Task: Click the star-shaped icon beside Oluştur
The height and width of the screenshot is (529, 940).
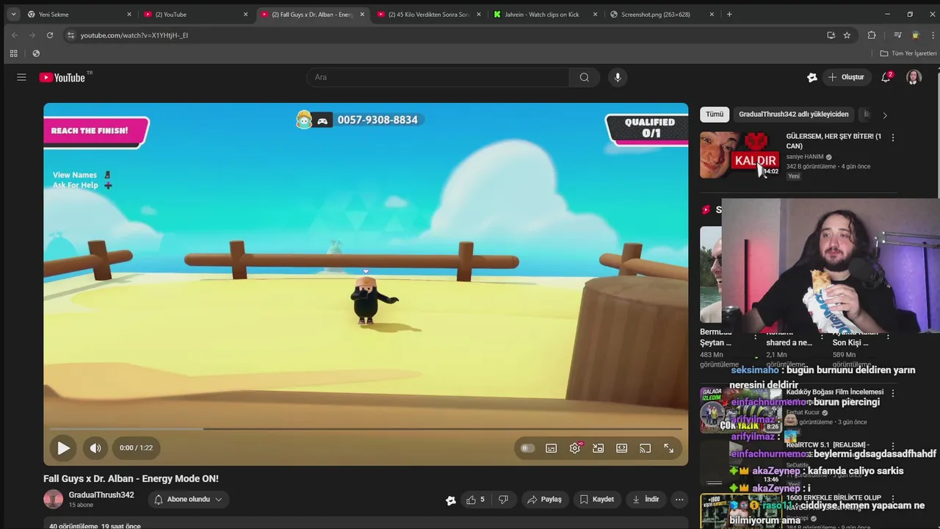Action: [812, 77]
